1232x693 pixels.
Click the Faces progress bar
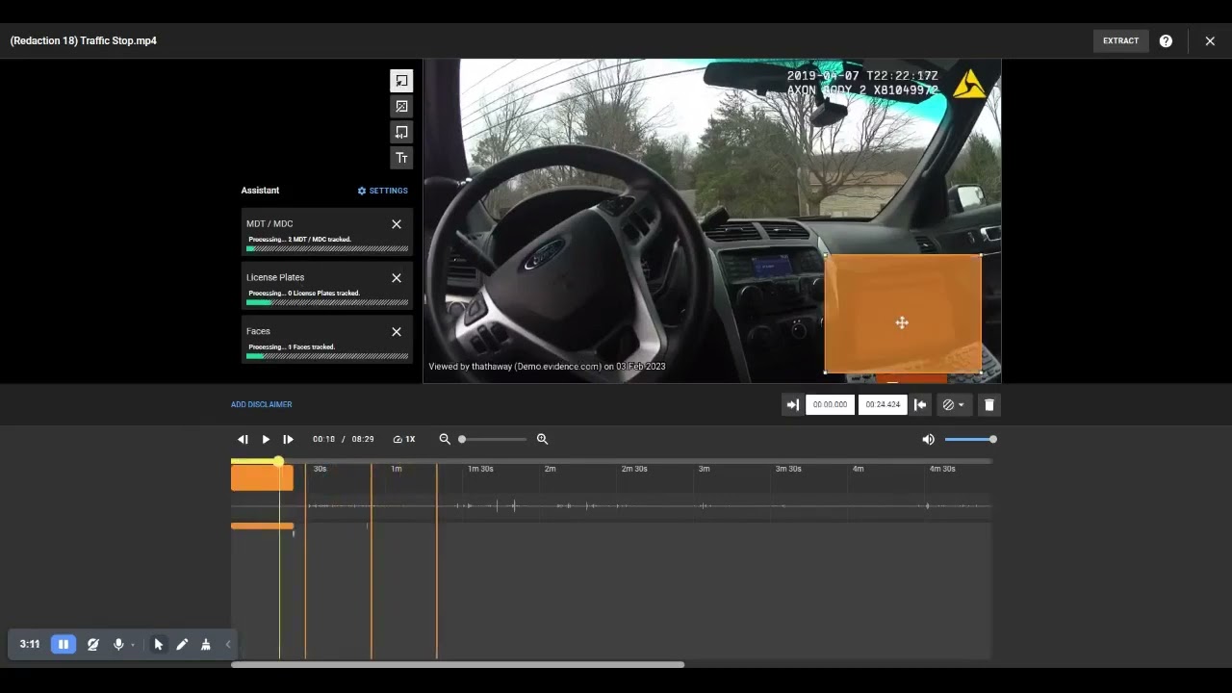327,356
